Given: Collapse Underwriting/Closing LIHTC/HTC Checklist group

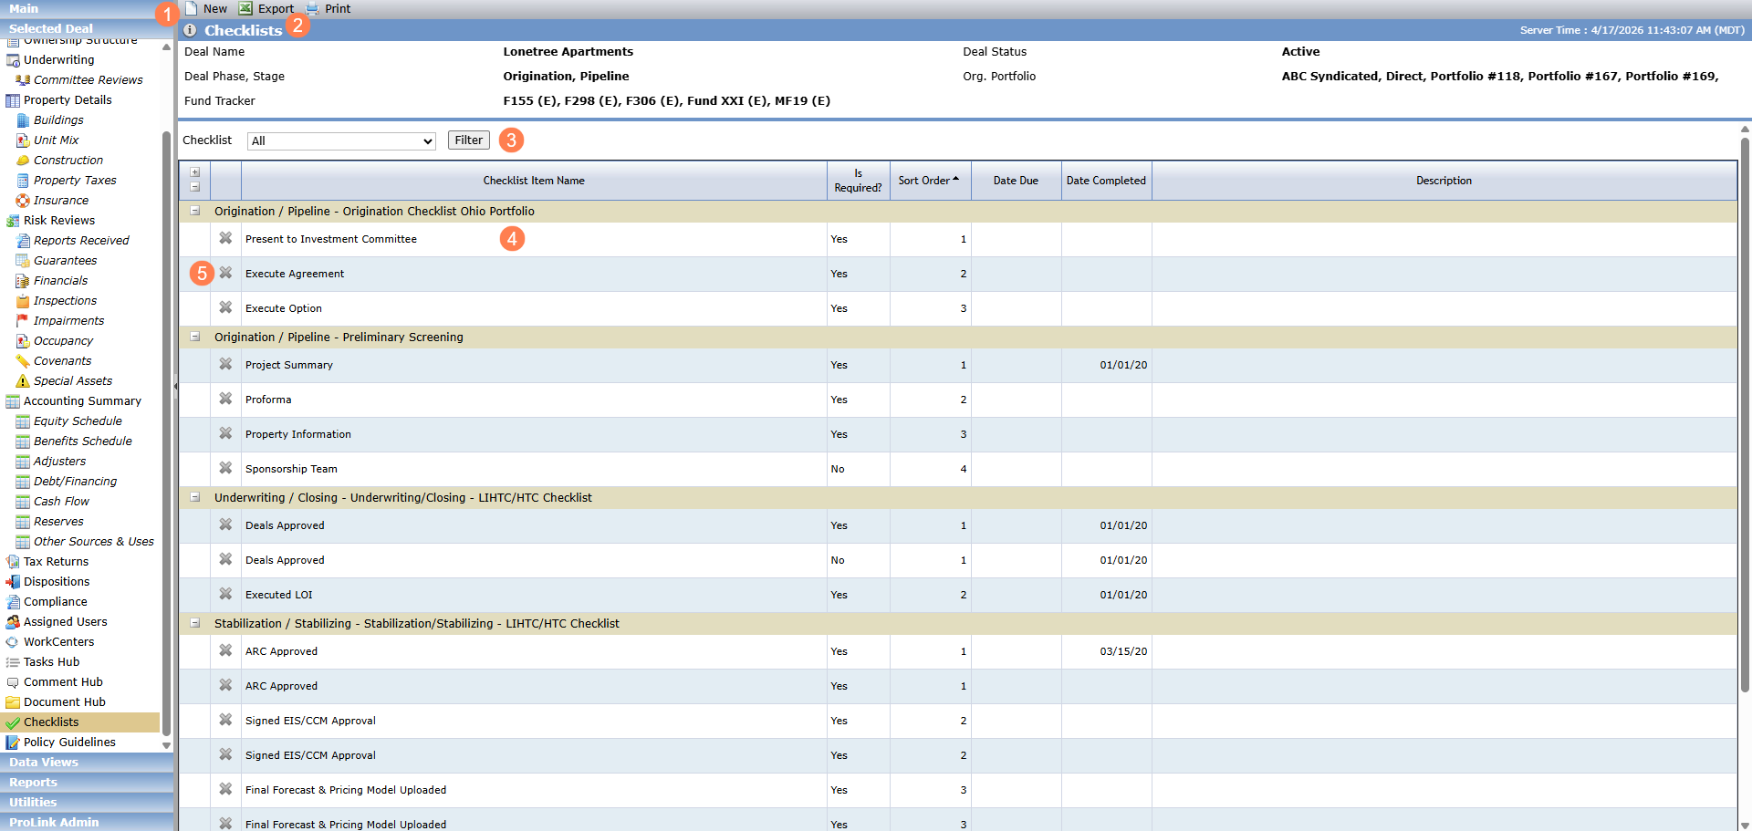Looking at the screenshot, I should point(195,497).
